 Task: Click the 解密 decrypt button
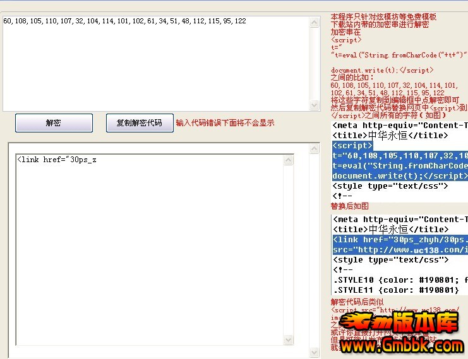coord(54,123)
